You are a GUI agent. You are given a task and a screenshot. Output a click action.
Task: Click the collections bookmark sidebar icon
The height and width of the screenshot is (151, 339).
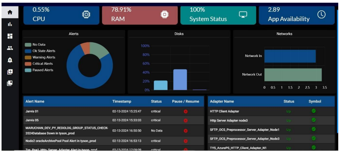(10, 83)
